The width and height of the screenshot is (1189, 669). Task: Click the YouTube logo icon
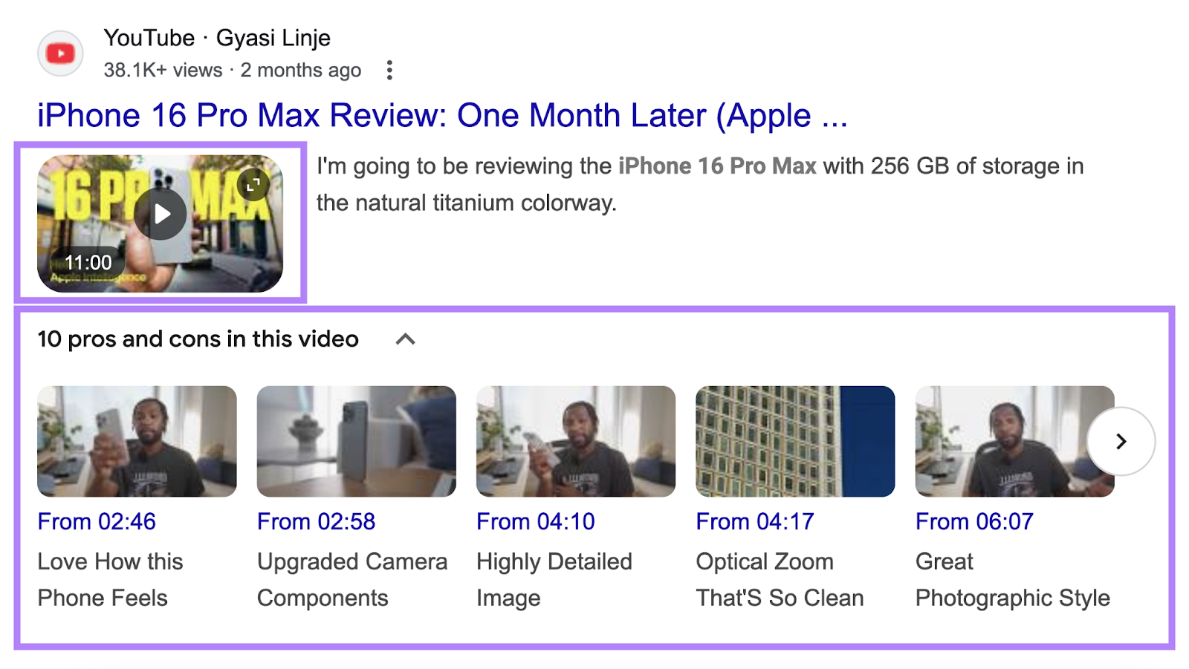[x=60, y=53]
